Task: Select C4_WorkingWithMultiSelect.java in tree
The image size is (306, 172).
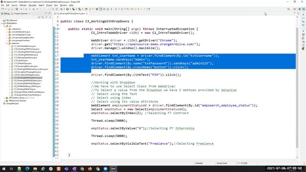Action: coord(28,81)
